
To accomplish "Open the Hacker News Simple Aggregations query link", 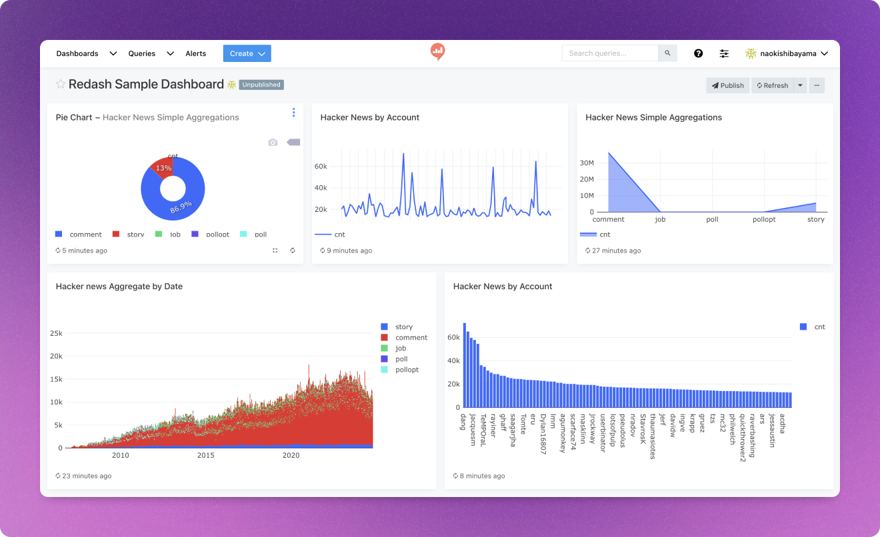I will [171, 117].
